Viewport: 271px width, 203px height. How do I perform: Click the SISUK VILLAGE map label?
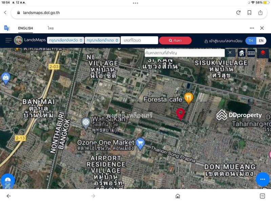click(x=221, y=63)
